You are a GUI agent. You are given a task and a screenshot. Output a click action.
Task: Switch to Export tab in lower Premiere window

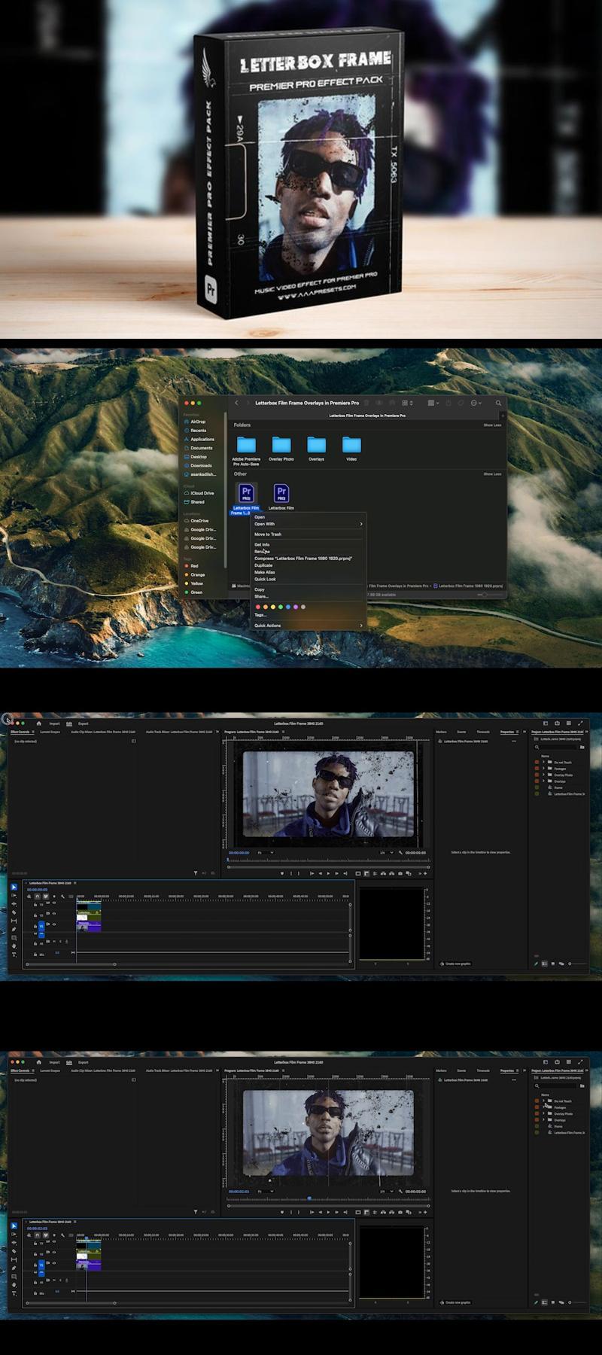click(x=83, y=1062)
